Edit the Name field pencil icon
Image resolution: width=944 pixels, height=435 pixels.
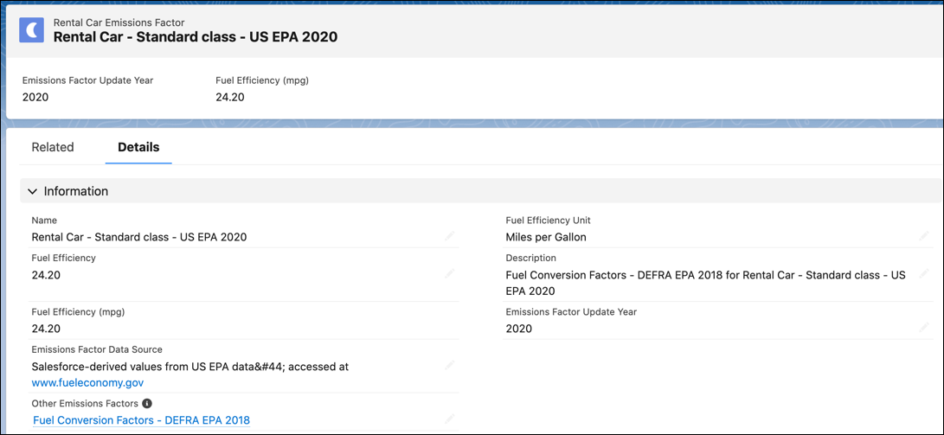tap(450, 236)
